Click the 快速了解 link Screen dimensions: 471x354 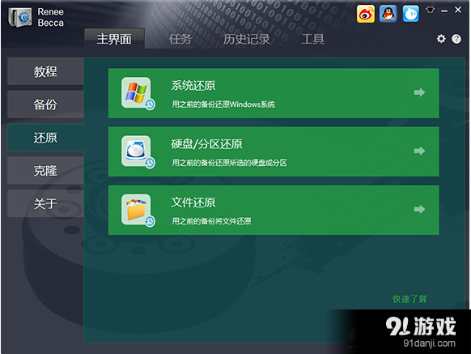(x=409, y=299)
